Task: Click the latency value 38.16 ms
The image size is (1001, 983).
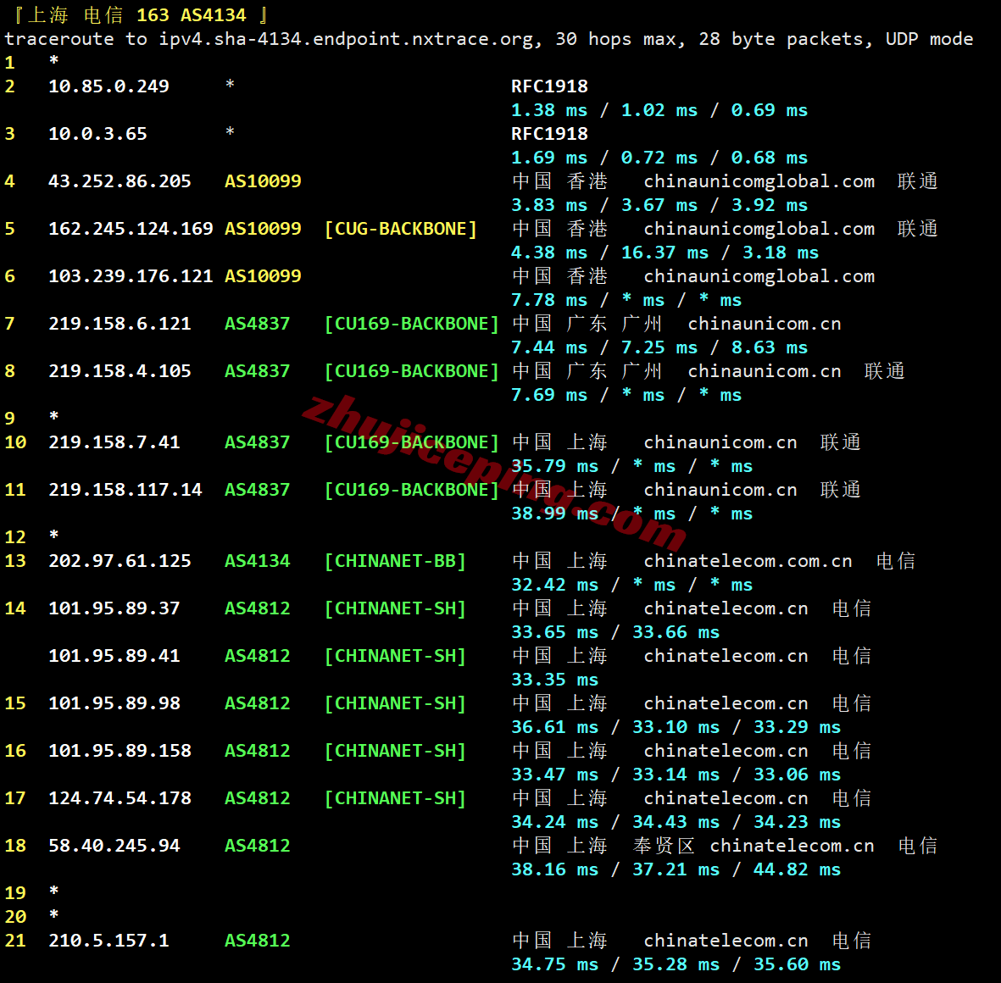Action: coord(555,869)
